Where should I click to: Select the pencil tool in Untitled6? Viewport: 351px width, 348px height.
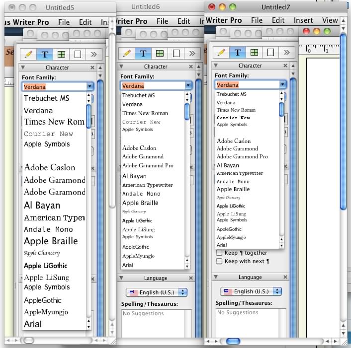(127, 54)
